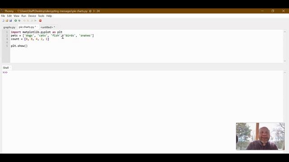Place cursor in the count list line
The image size is (289, 162).
tap(30, 39)
